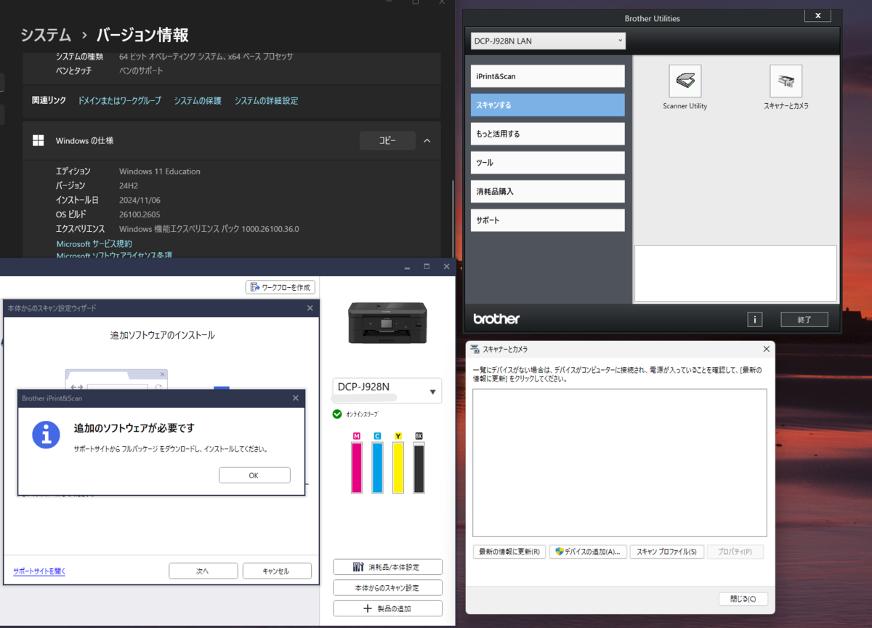
Task: Click the cyan ink level bar
Action: [377, 467]
